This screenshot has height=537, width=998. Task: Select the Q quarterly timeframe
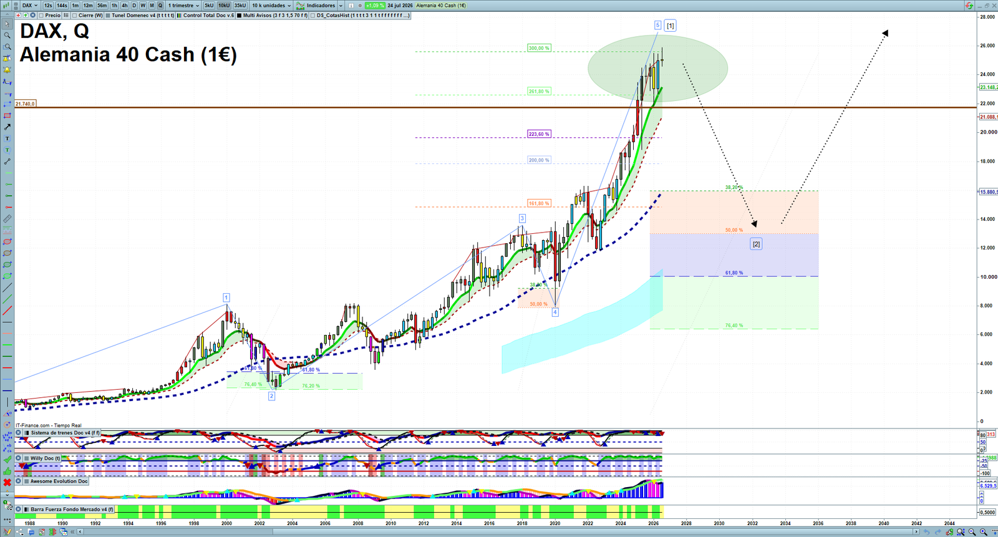pyautogui.click(x=160, y=6)
